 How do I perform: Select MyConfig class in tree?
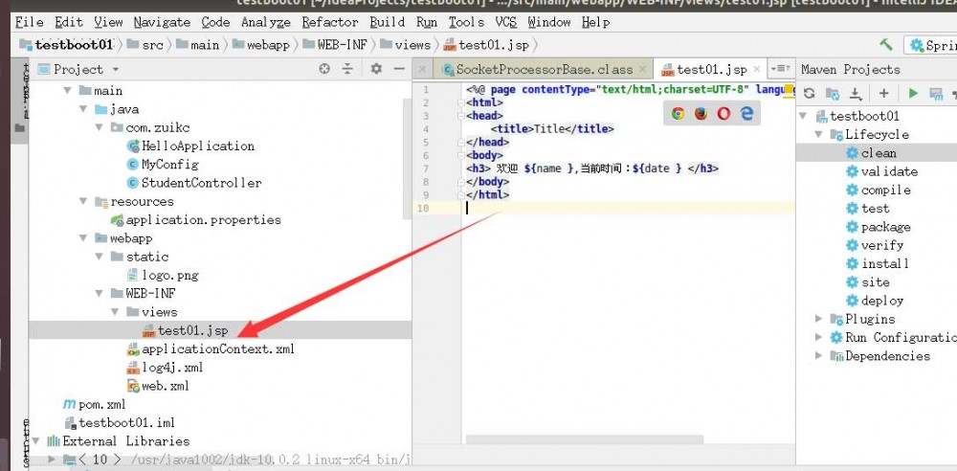[x=169, y=165]
